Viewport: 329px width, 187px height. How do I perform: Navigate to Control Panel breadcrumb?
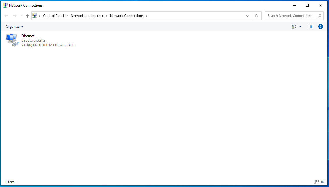coord(54,16)
